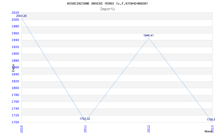Click the 1980 y-axis value
215x134 pixels.
(x=15, y=26)
